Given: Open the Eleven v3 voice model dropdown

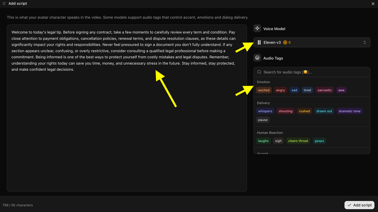Looking at the screenshot, I should coord(312,42).
